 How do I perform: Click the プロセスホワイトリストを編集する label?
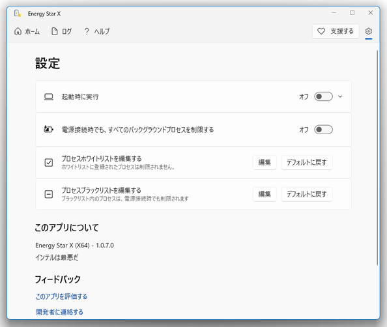102,158
